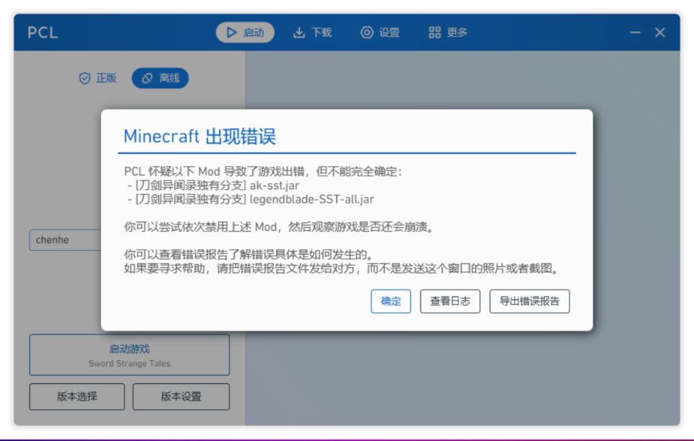Click the broken-link icon next to 离线

pyautogui.click(x=147, y=78)
